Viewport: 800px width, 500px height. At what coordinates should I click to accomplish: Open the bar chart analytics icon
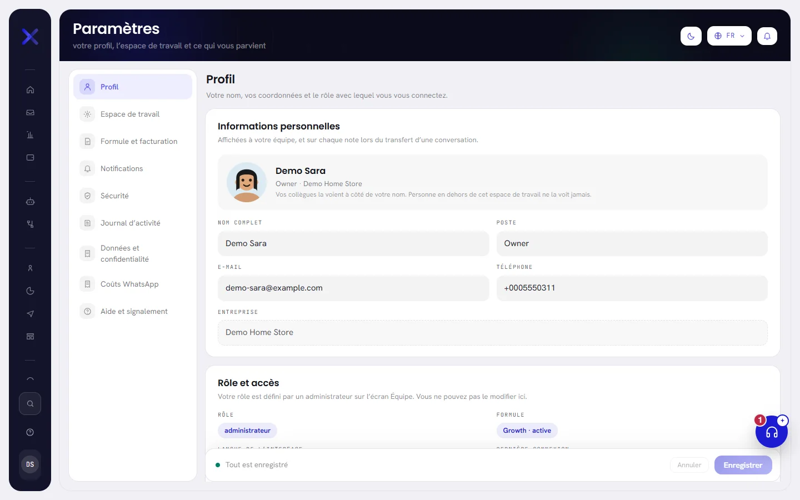[x=30, y=135]
